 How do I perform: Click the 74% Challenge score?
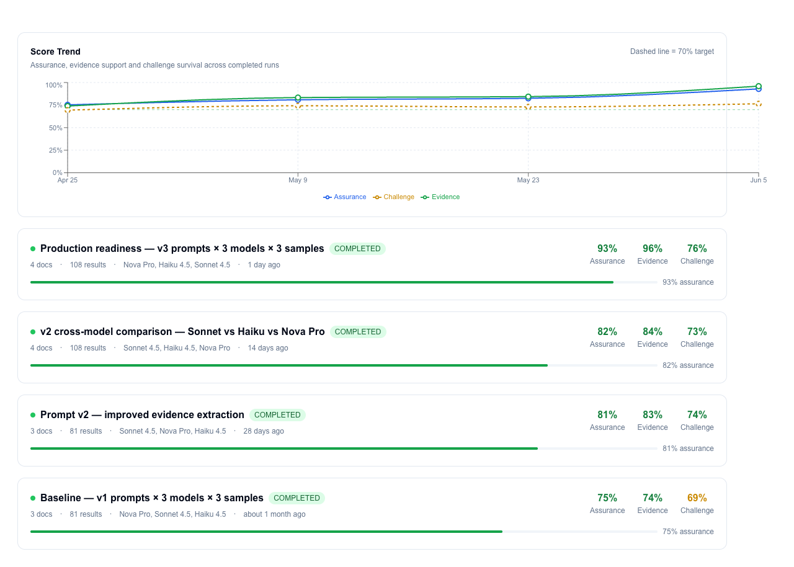697,415
